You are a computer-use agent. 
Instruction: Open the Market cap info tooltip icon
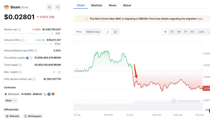tap(19, 30)
